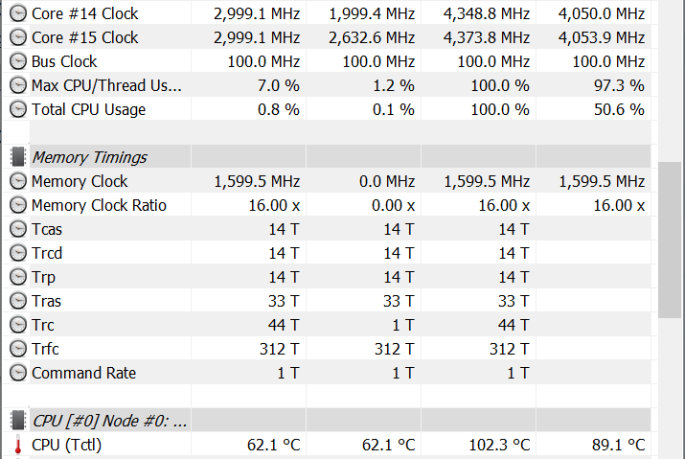This screenshot has height=459, width=685.
Task: Click the Total CPU Usage average 50.6 %
Action: [x=619, y=109]
